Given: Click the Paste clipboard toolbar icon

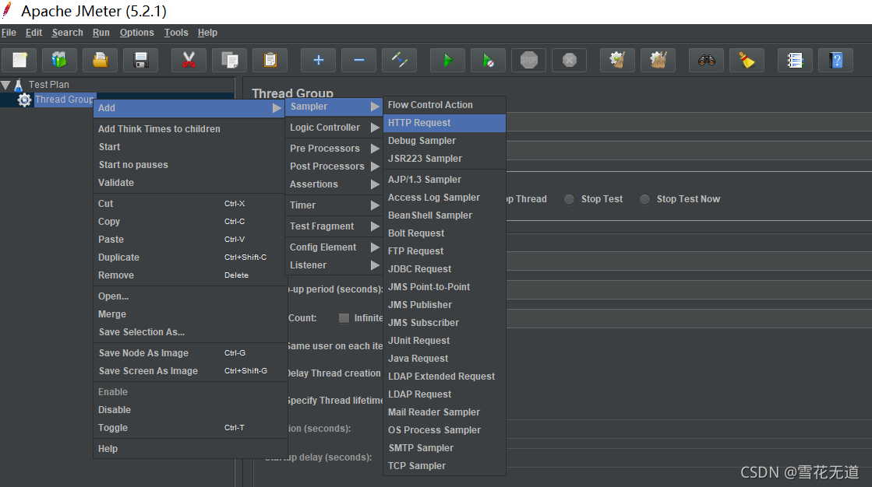Looking at the screenshot, I should click(270, 60).
